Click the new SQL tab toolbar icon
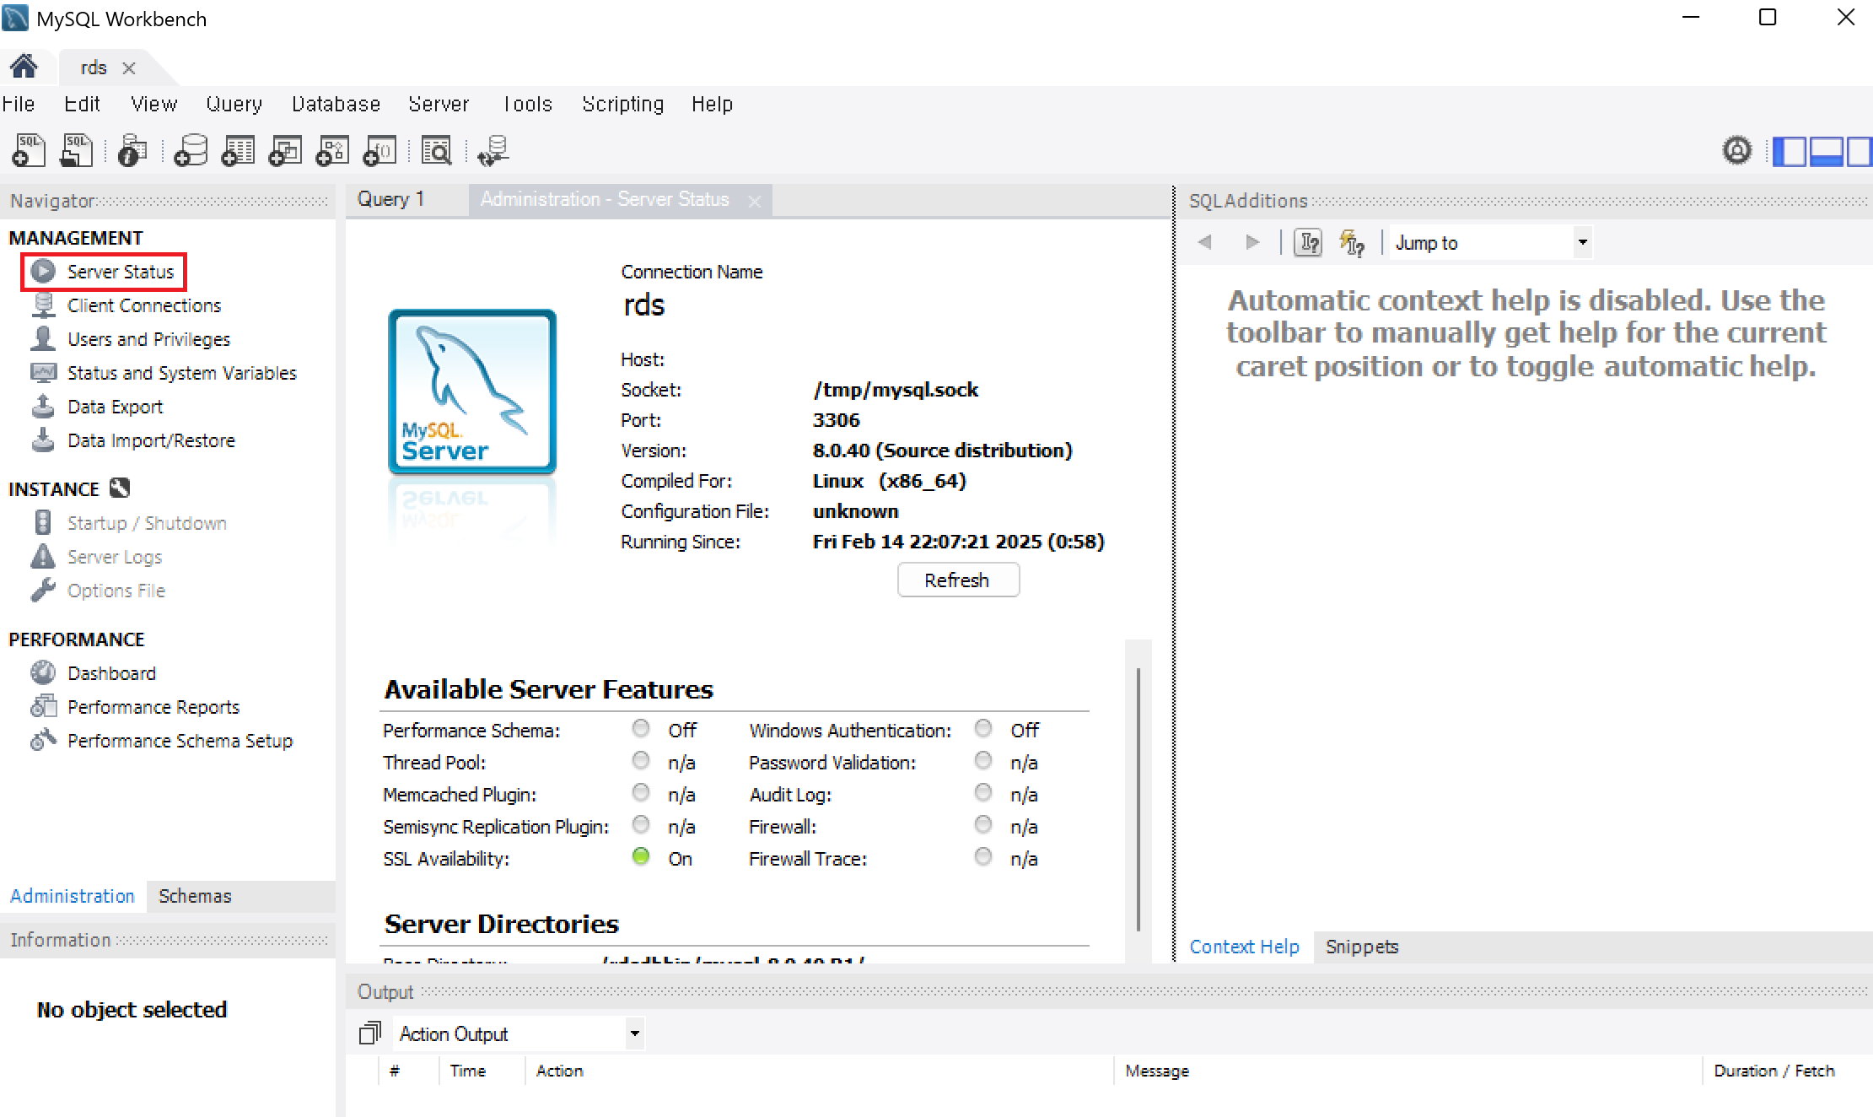The width and height of the screenshot is (1873, 1117). pos(29,151)
